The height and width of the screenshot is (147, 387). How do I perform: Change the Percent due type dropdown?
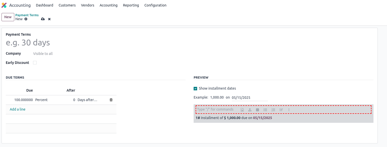(x=42, y=100)
